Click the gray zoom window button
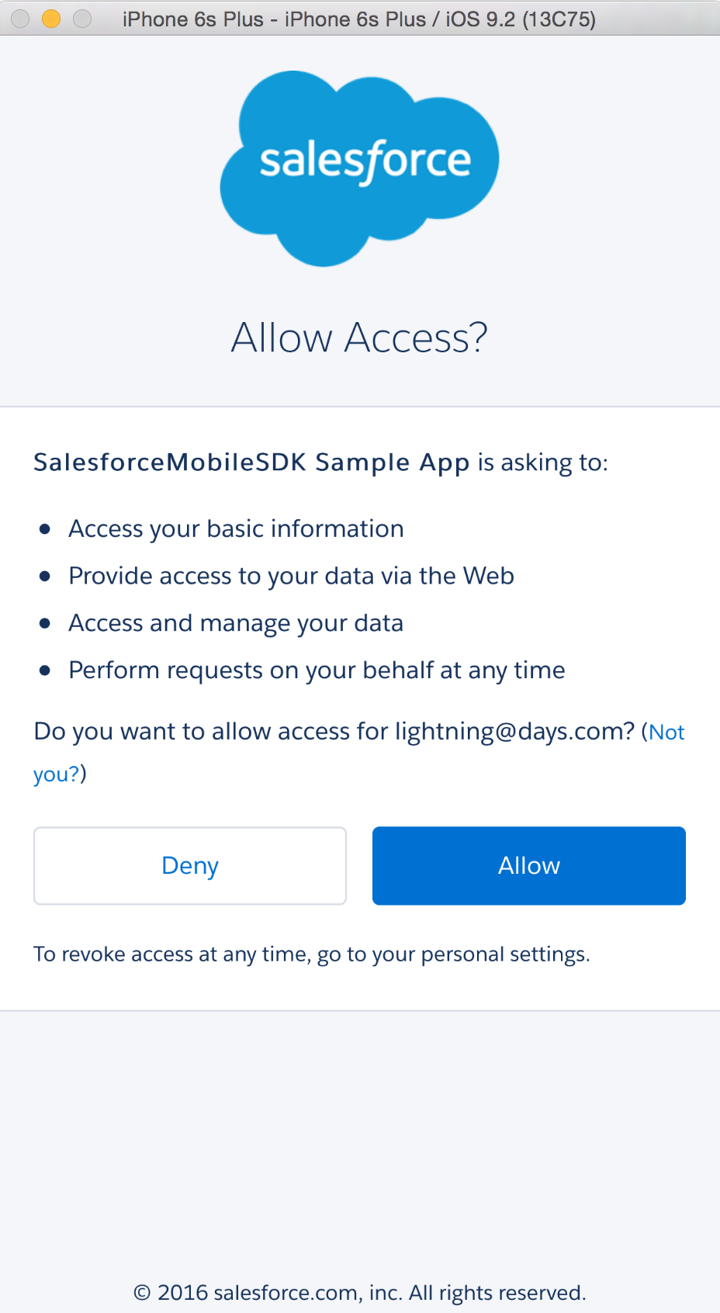The width and height of the screenshot is (720, 1313). pos(82,19)
